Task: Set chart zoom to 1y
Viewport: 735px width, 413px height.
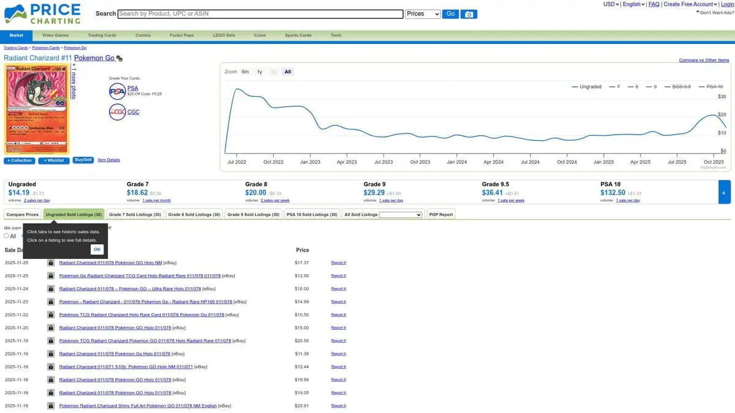Action: 260,72
